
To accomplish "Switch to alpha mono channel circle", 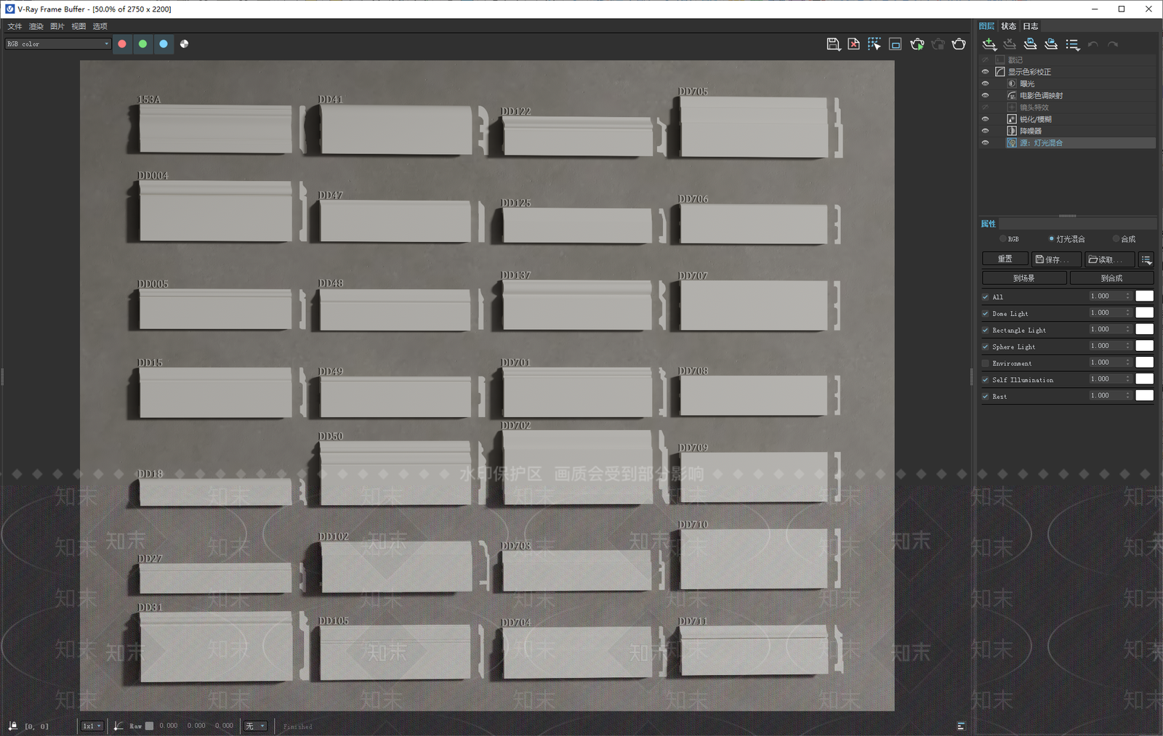I will 185,44.
